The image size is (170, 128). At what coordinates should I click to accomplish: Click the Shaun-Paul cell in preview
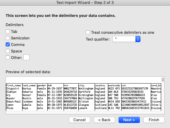click(13, 102)
